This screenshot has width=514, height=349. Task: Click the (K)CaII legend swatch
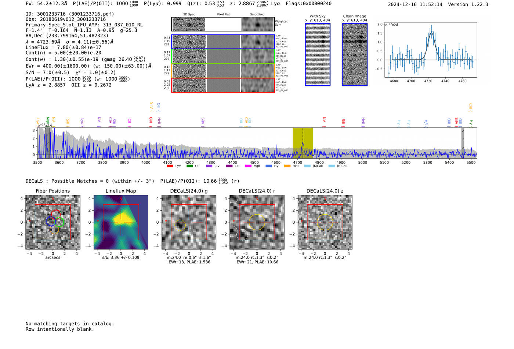coord(307,166)
